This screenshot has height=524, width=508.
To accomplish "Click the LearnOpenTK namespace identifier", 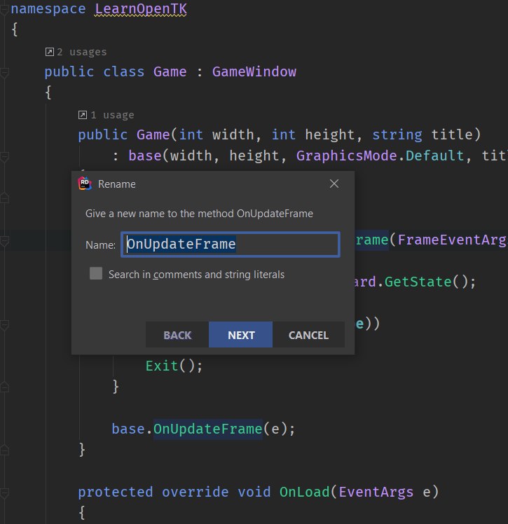I will click(141, 8).
